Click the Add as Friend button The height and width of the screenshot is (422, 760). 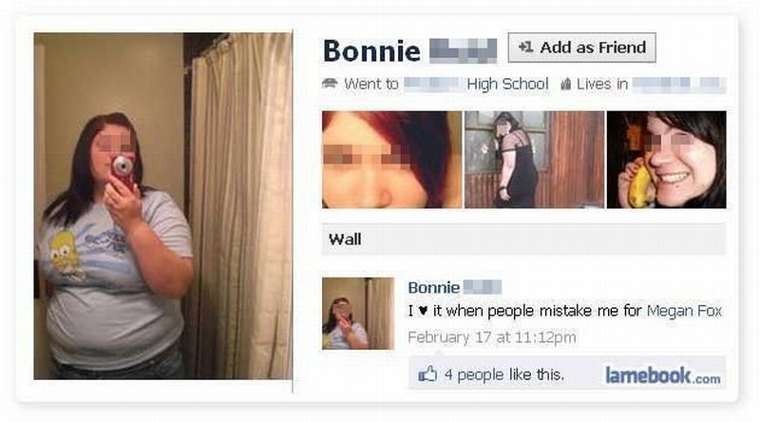point(581,48)
